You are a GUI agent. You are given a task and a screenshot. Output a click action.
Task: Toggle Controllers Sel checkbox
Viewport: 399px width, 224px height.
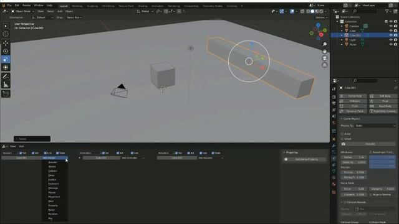pos(103,153)
